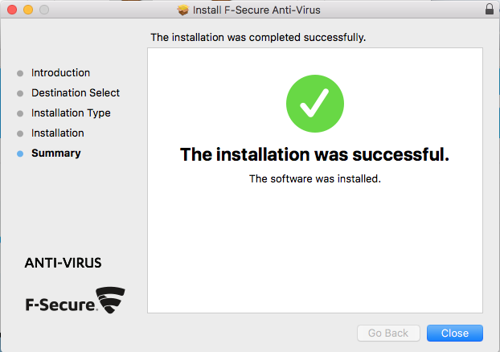
Task: Click the gray bullet next to Introduction
Action: (x=20, y=73)
